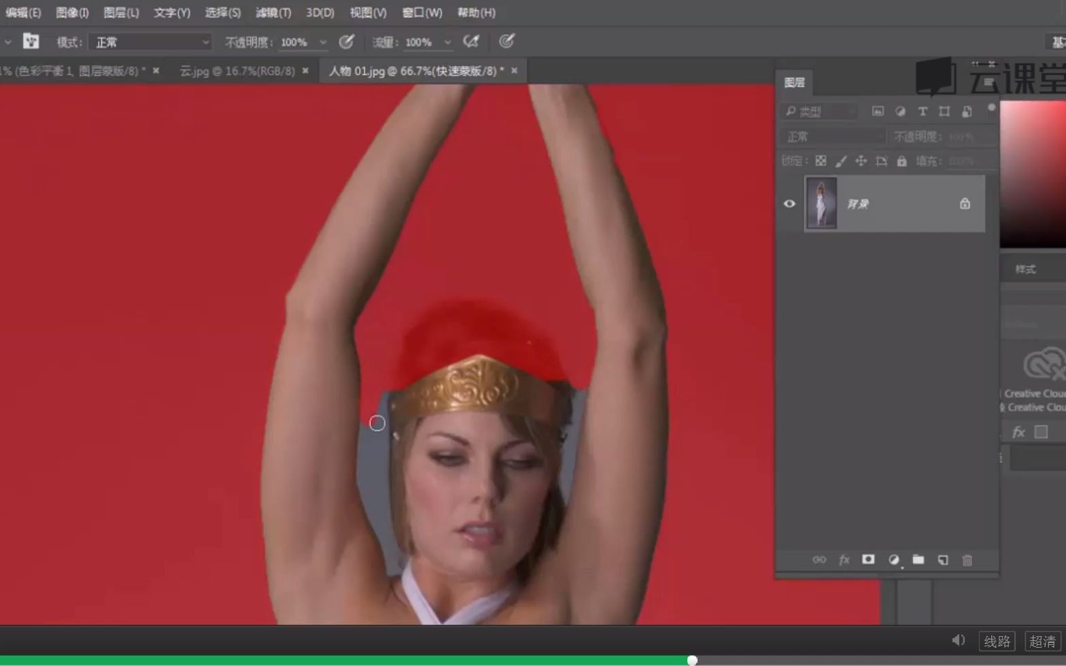1066x666 pixels.
Task: Create new fill or adjustment layer icon
Action: coord(894,559)
